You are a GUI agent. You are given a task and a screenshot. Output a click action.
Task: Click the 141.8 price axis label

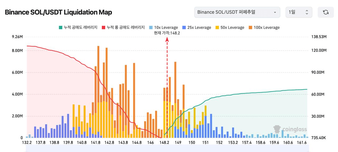[96, 143]
